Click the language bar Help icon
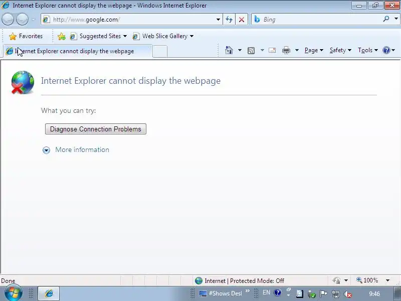Image resolution: width=401 pixels, height=301 pixels. click(278, 292)
